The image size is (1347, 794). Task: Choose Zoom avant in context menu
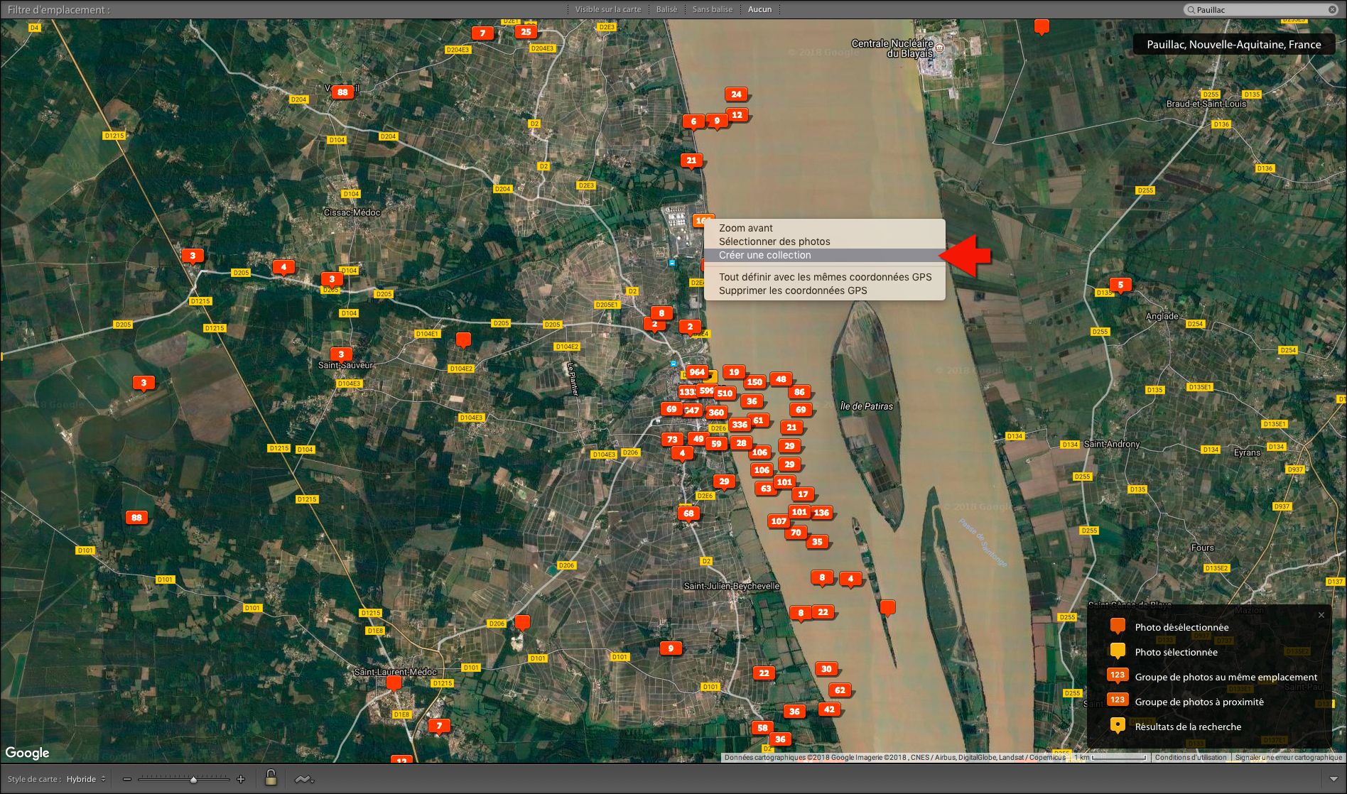coord(824,228)
